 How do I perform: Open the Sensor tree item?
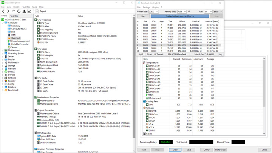(x=14, y=47)
